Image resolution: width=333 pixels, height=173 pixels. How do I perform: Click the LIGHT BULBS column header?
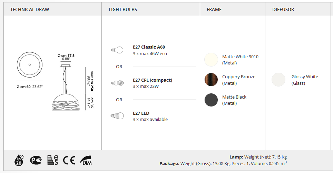point(123,10)
